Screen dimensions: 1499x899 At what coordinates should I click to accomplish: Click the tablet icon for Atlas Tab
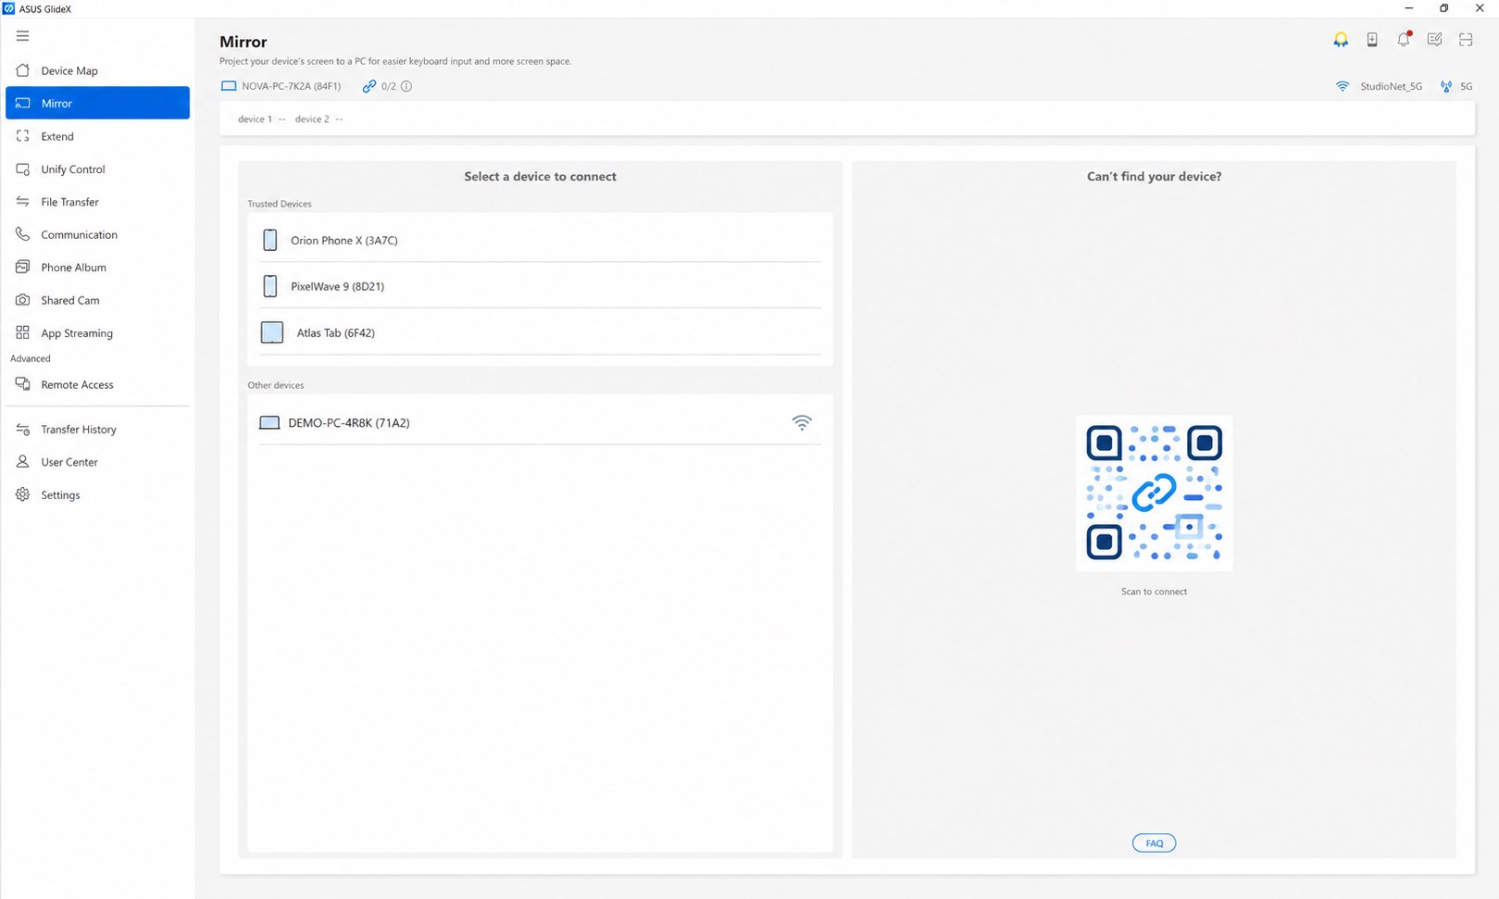tap(272, 332)
